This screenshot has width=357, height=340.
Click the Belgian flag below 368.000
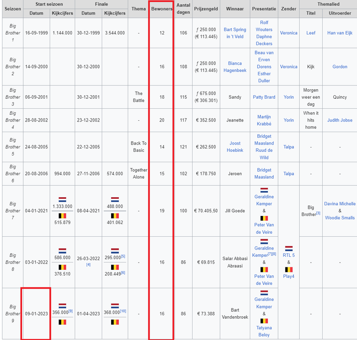(x=115, y=322)
